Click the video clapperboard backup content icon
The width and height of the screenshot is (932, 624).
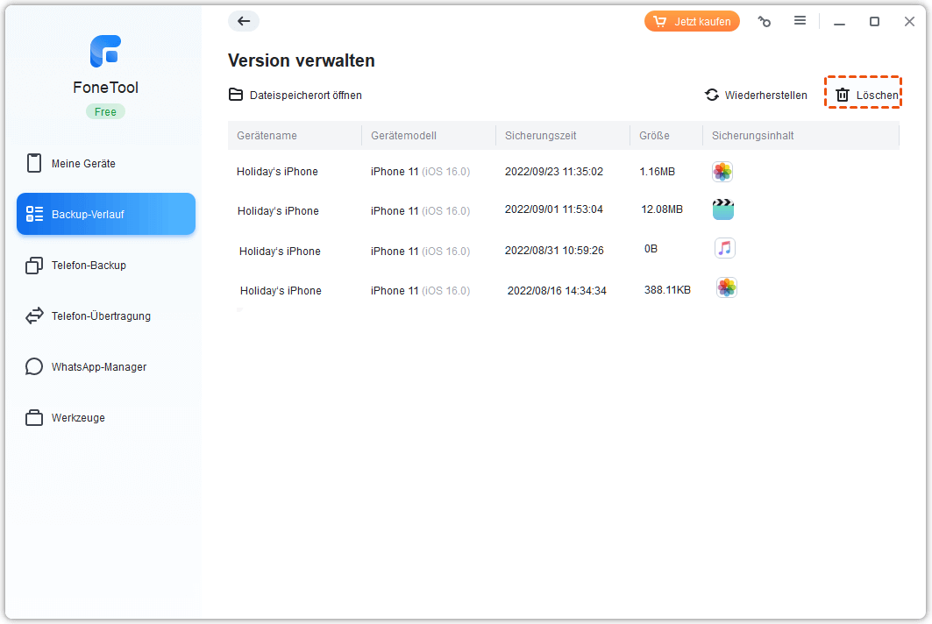pos(722,209)
